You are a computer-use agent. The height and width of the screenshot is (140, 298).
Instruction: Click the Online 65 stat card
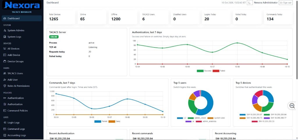coord(92,17)
